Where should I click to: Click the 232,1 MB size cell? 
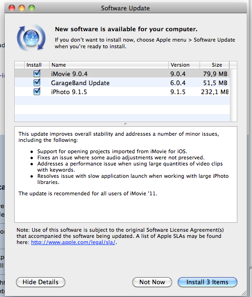pos(215,92)
